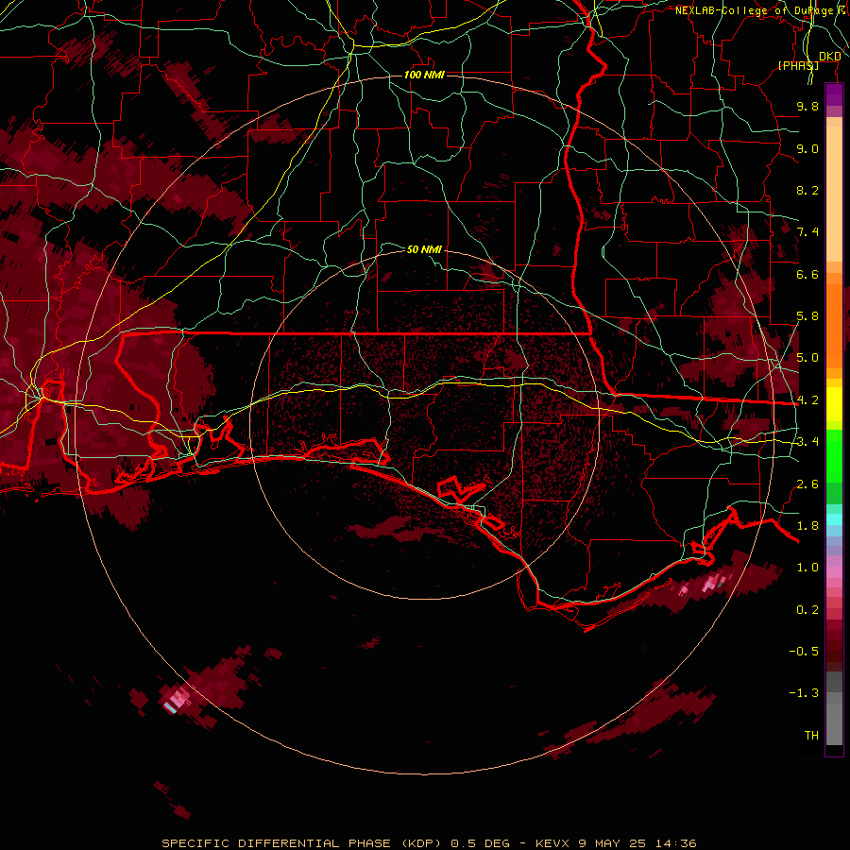Click the -0.5 value on the color scale

click(x=804, y=652)
